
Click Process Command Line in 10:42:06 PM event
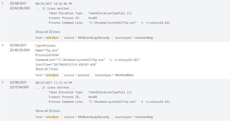tap(109, 23)
